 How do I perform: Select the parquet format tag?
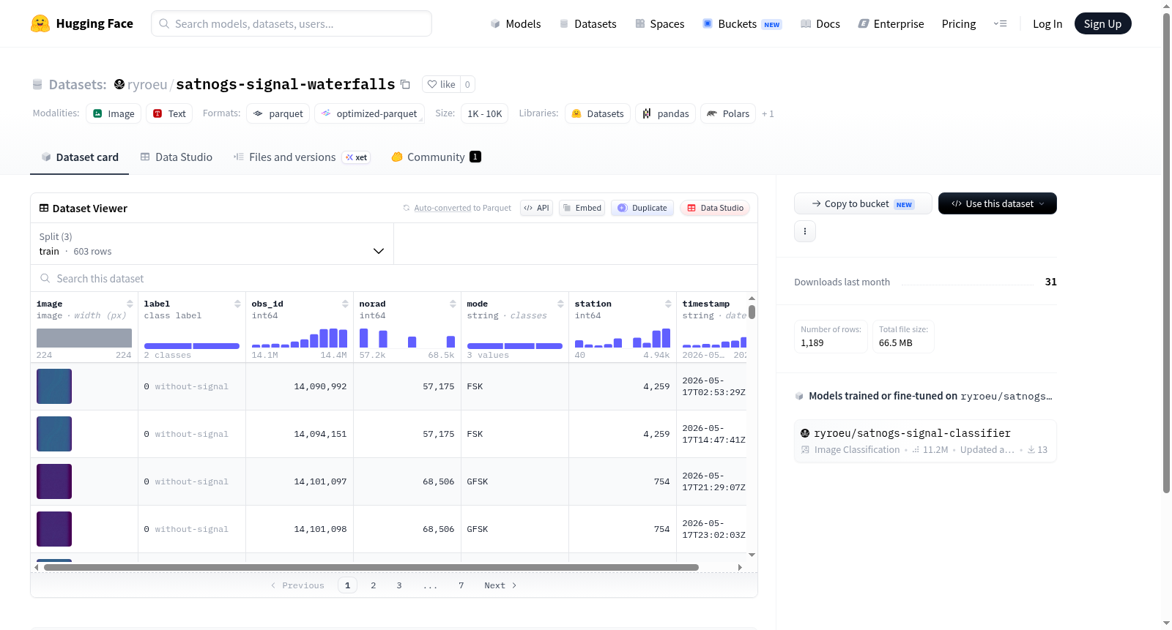pos(278,113)
